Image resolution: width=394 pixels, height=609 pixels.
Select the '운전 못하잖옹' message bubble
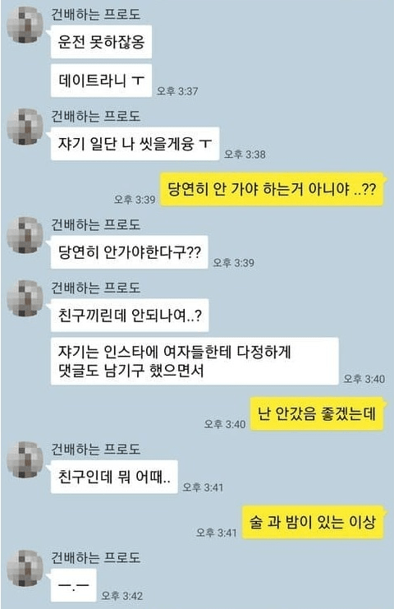point(101,42)
